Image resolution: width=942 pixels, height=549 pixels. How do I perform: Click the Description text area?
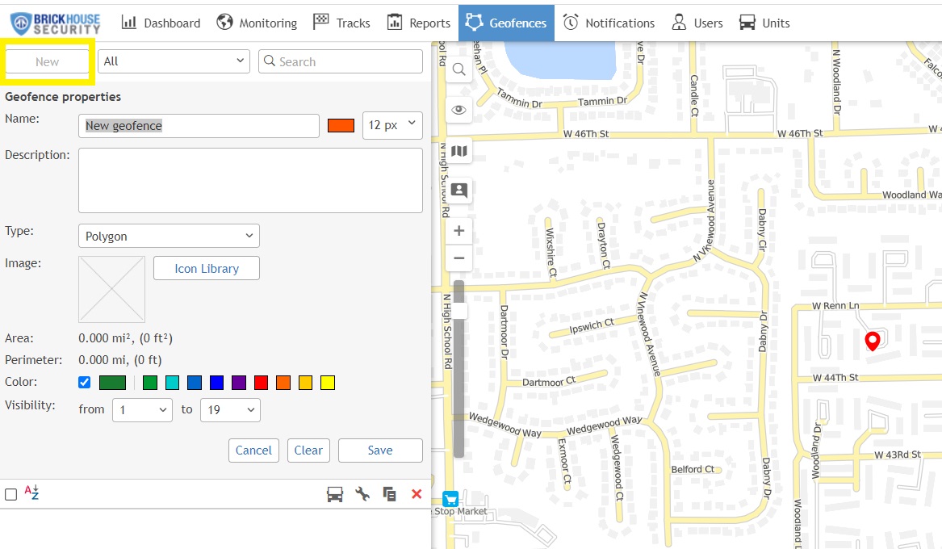[250, 180]
